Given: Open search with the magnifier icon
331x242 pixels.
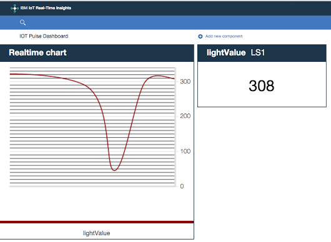Looking at the screenshot, I should tap(22, 22).
